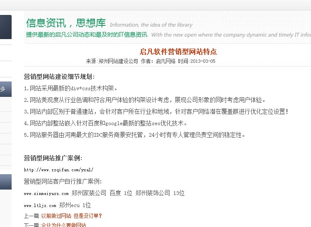The image size is (311, 227).
Task: Open previous article link 以前做过网站 但是没订单?
Action: (71, 216)
